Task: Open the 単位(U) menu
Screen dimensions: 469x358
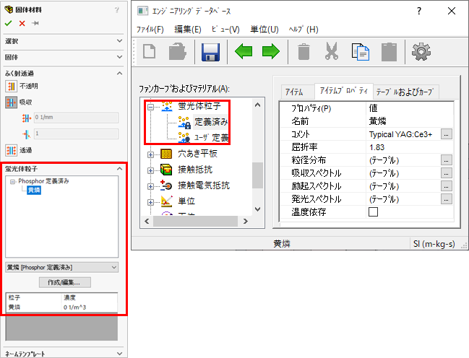Action: click(x=264, y=30)
